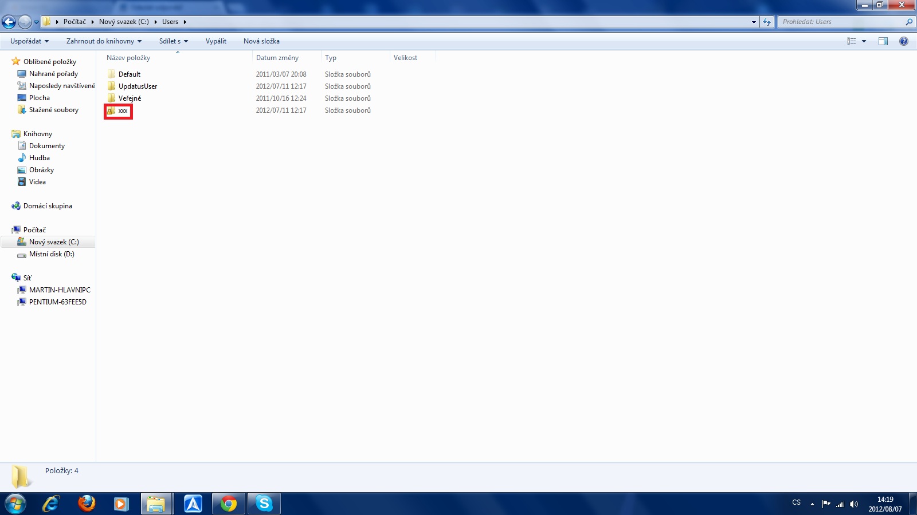This screenshot has width=917, height=515.
Task: Open the view options dropdown arrow
Action: (x=864, y=41)
